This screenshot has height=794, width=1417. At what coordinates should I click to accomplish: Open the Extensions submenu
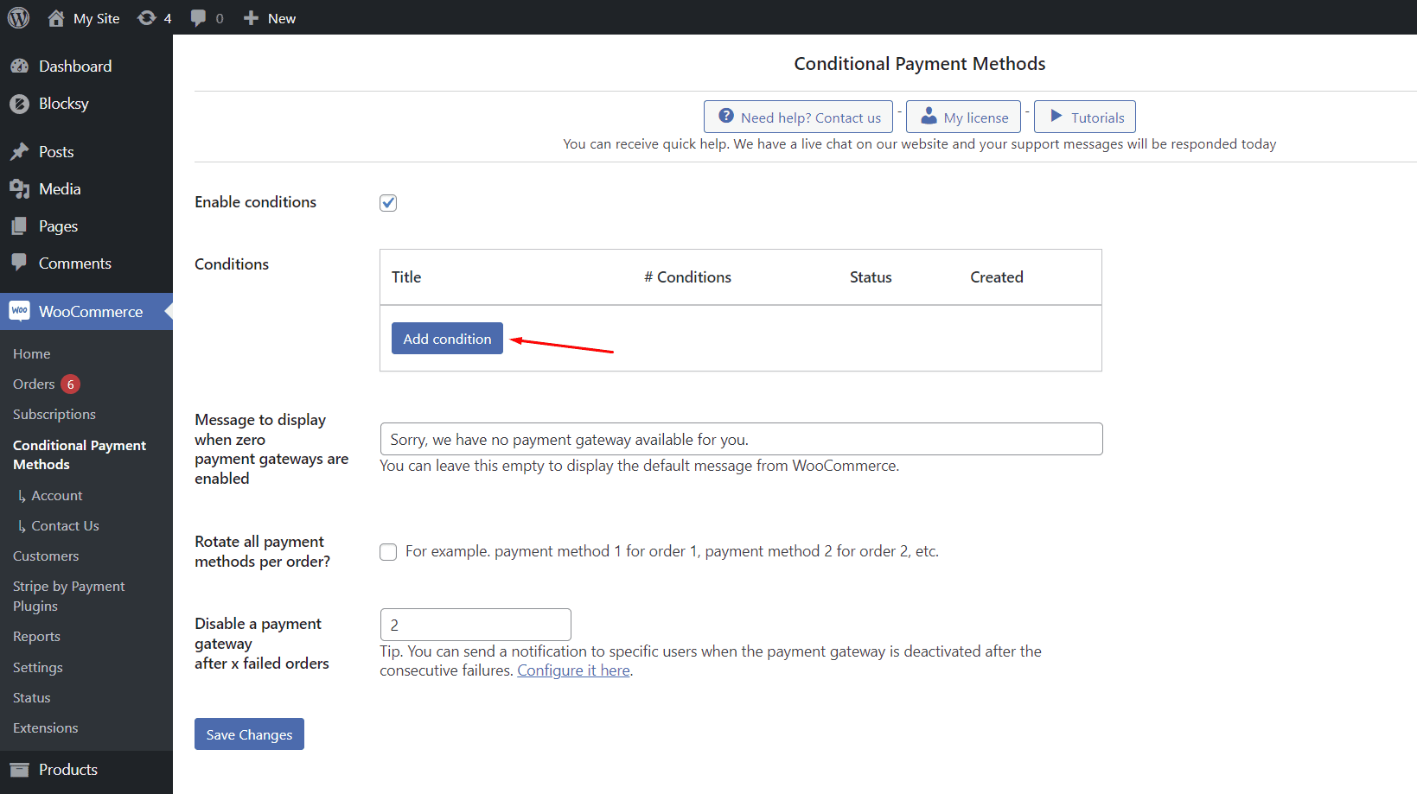click(x=46, y=728)
